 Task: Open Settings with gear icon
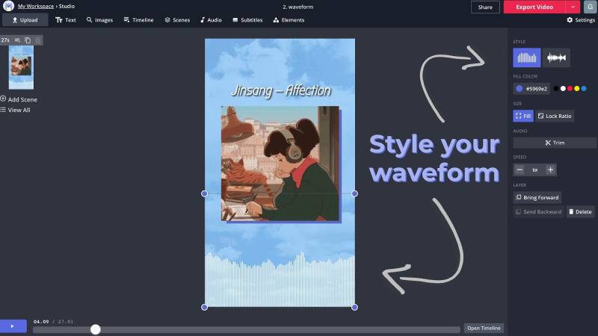point(581,20)
